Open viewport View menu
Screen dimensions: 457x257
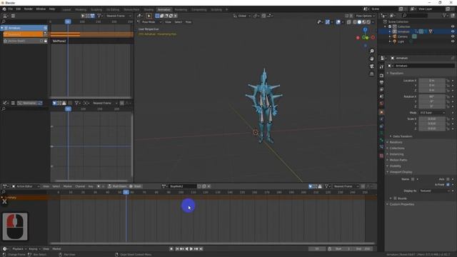[x=169, y=22]
